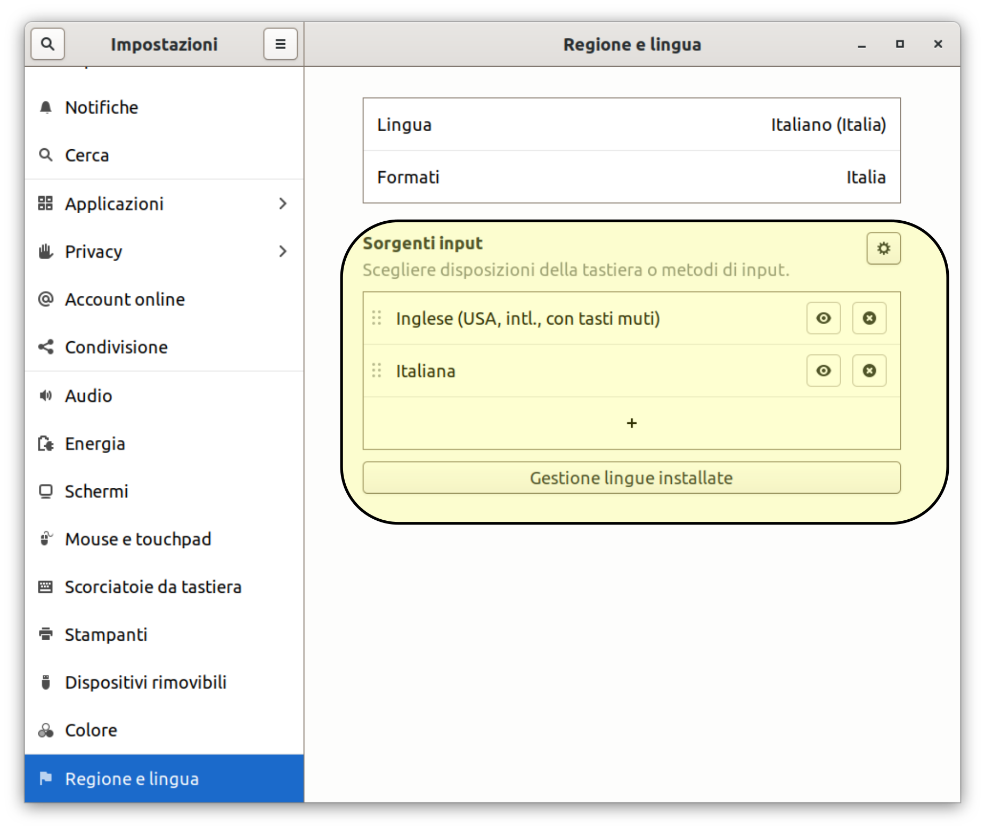Open input sources options gear button

pos(883,248)
